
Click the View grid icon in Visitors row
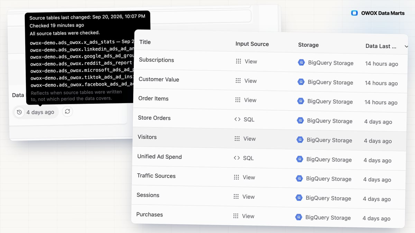point(237,138)
